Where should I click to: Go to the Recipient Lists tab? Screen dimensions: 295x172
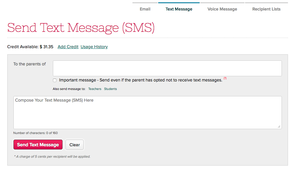(266, 9)
